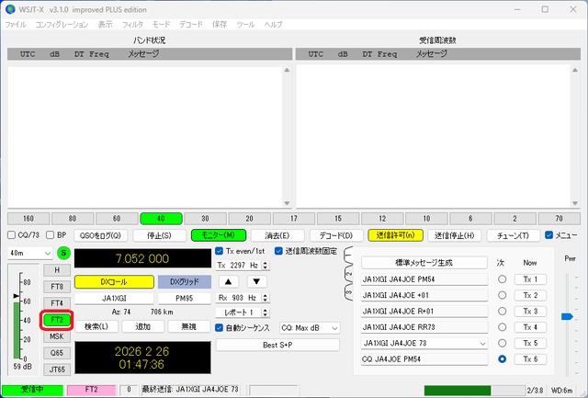Adjust the レポート 1 spinner
This screenshot has width=588, height=398.
click(x=243, y=313)
